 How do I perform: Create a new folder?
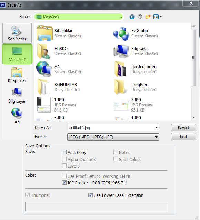(148, 17)
